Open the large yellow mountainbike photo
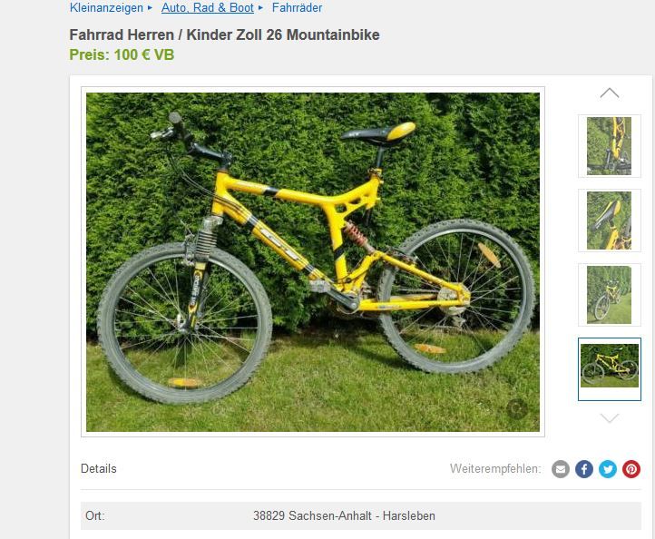 click(x=312, y=262)
